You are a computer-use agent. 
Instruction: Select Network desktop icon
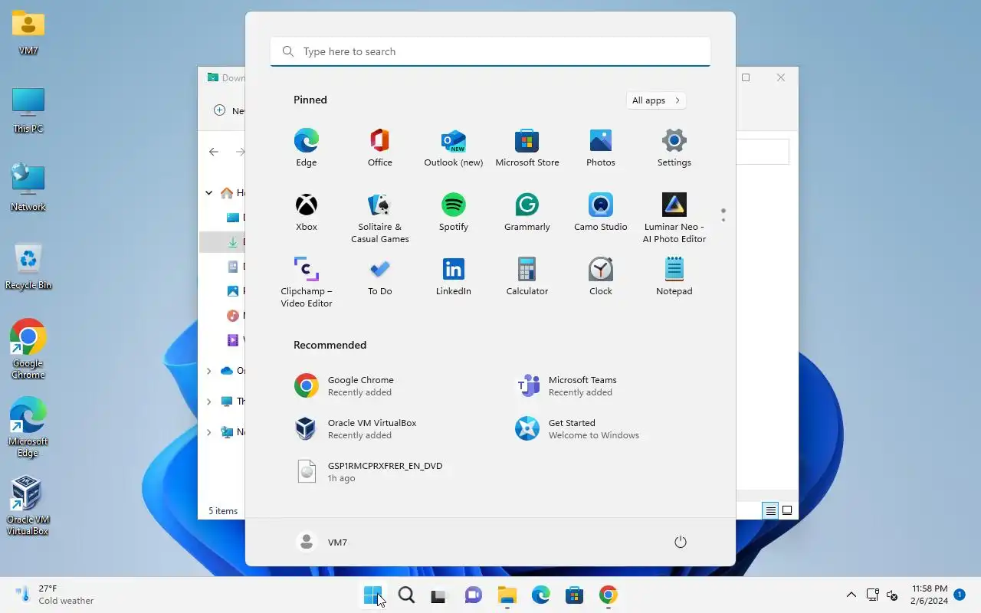pos(28,188)
